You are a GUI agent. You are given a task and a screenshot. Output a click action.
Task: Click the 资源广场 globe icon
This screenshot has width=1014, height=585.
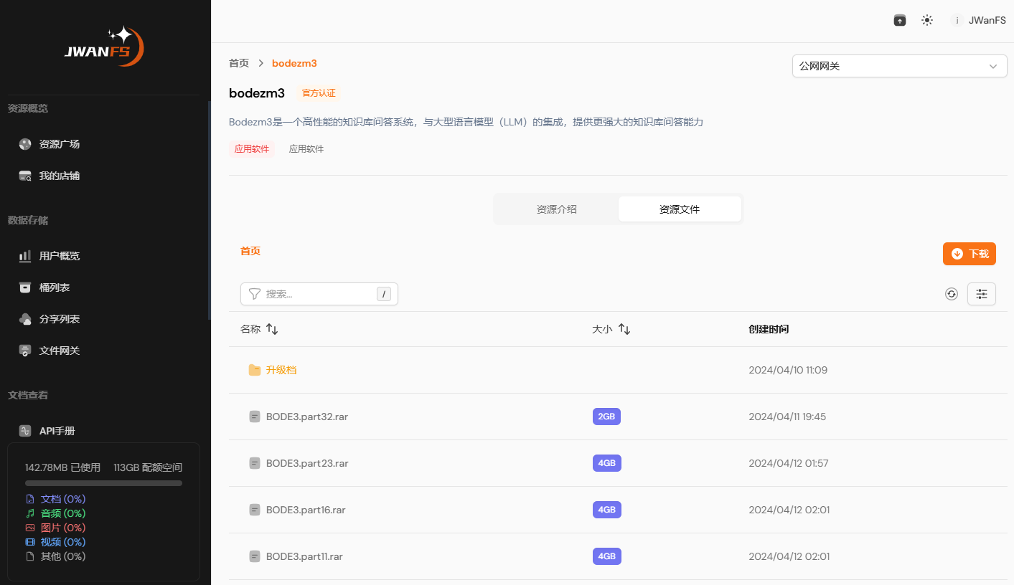[25, 144]
